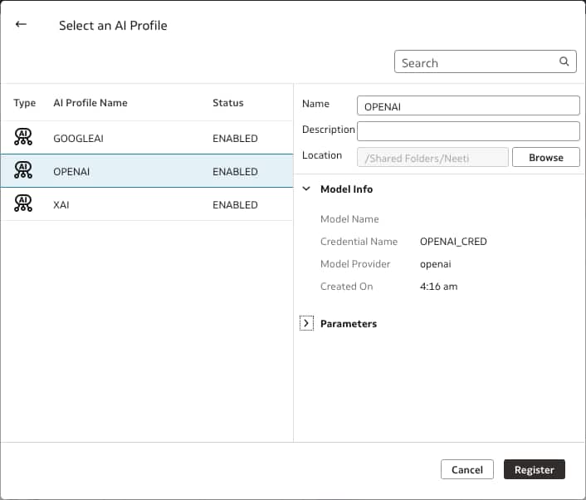This screenshot has width=586, height=500.
Task: Click the ENABLED status for GOOGLEAI
Action: coord(235,139)
